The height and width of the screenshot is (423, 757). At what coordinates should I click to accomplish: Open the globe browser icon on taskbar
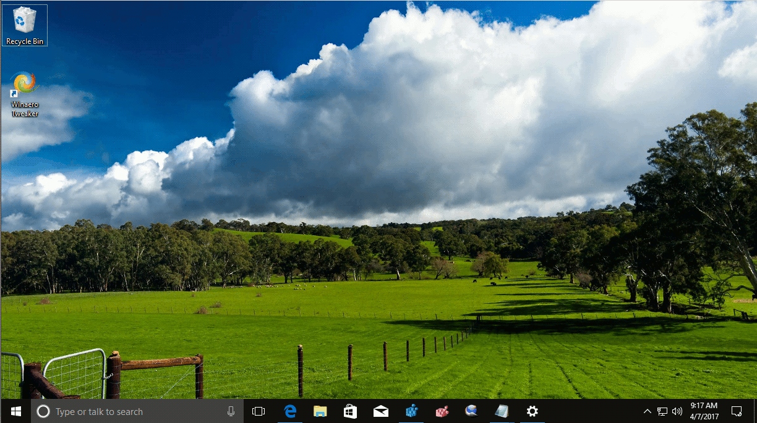471,411
